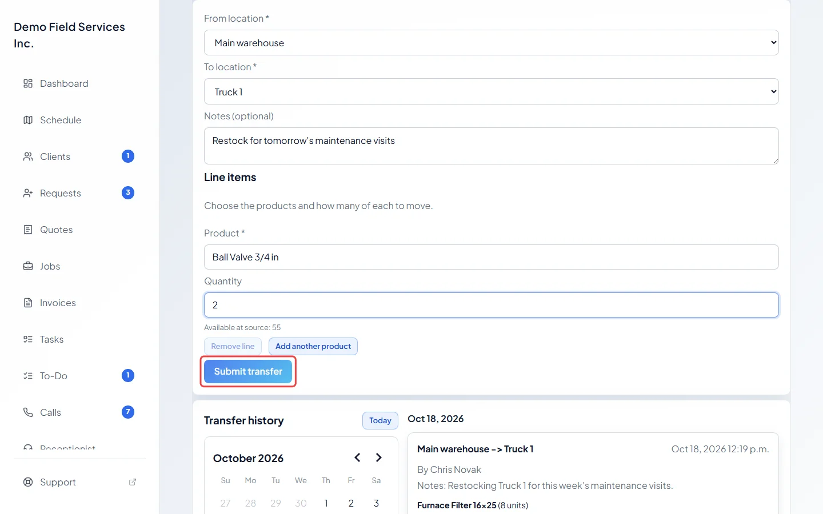This screenshot has height=514, width=823.
Task: Open Dashboard in the sidebar
Action: click(x=80, y=83)
